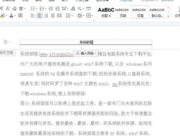Click the line starting 为广大的用户提供免激活

pos(86,64)
